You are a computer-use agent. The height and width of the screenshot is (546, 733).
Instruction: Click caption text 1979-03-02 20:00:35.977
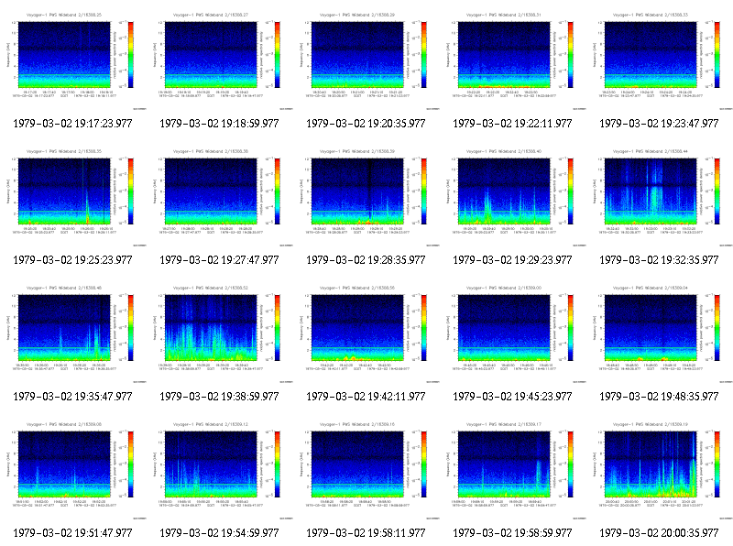(x=659, y=533)
